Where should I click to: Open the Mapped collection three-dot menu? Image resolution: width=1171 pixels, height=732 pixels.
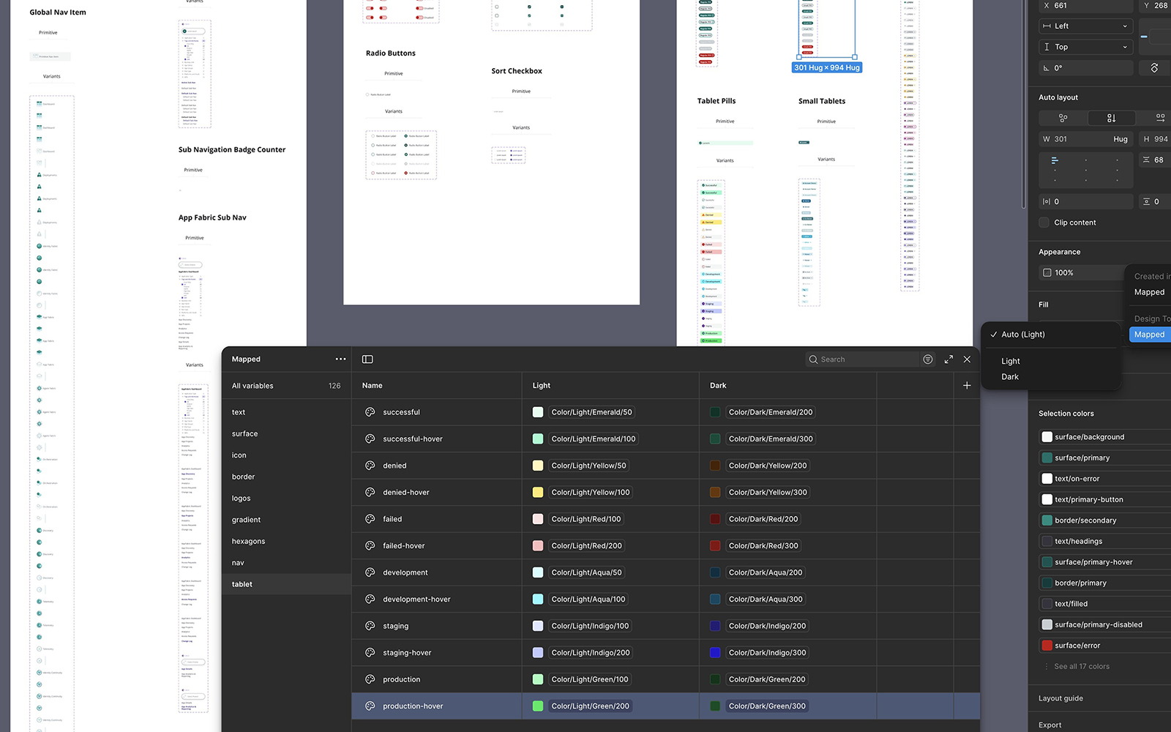340,359
